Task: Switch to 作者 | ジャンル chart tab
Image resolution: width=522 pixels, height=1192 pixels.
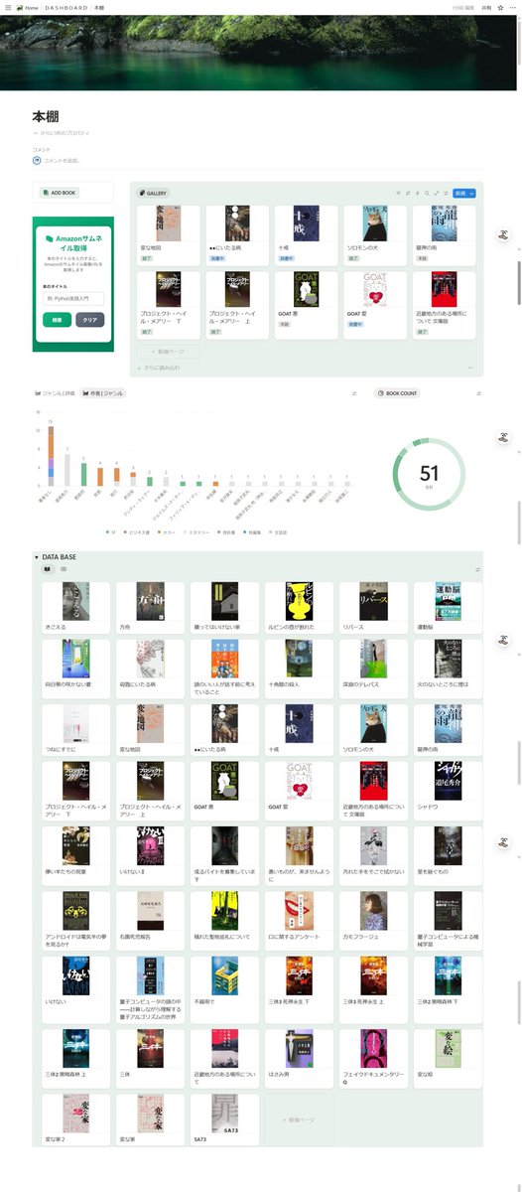Action: tap(103, 393)
